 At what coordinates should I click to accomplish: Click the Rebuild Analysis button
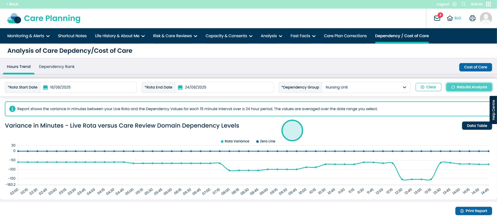[469, 87]
